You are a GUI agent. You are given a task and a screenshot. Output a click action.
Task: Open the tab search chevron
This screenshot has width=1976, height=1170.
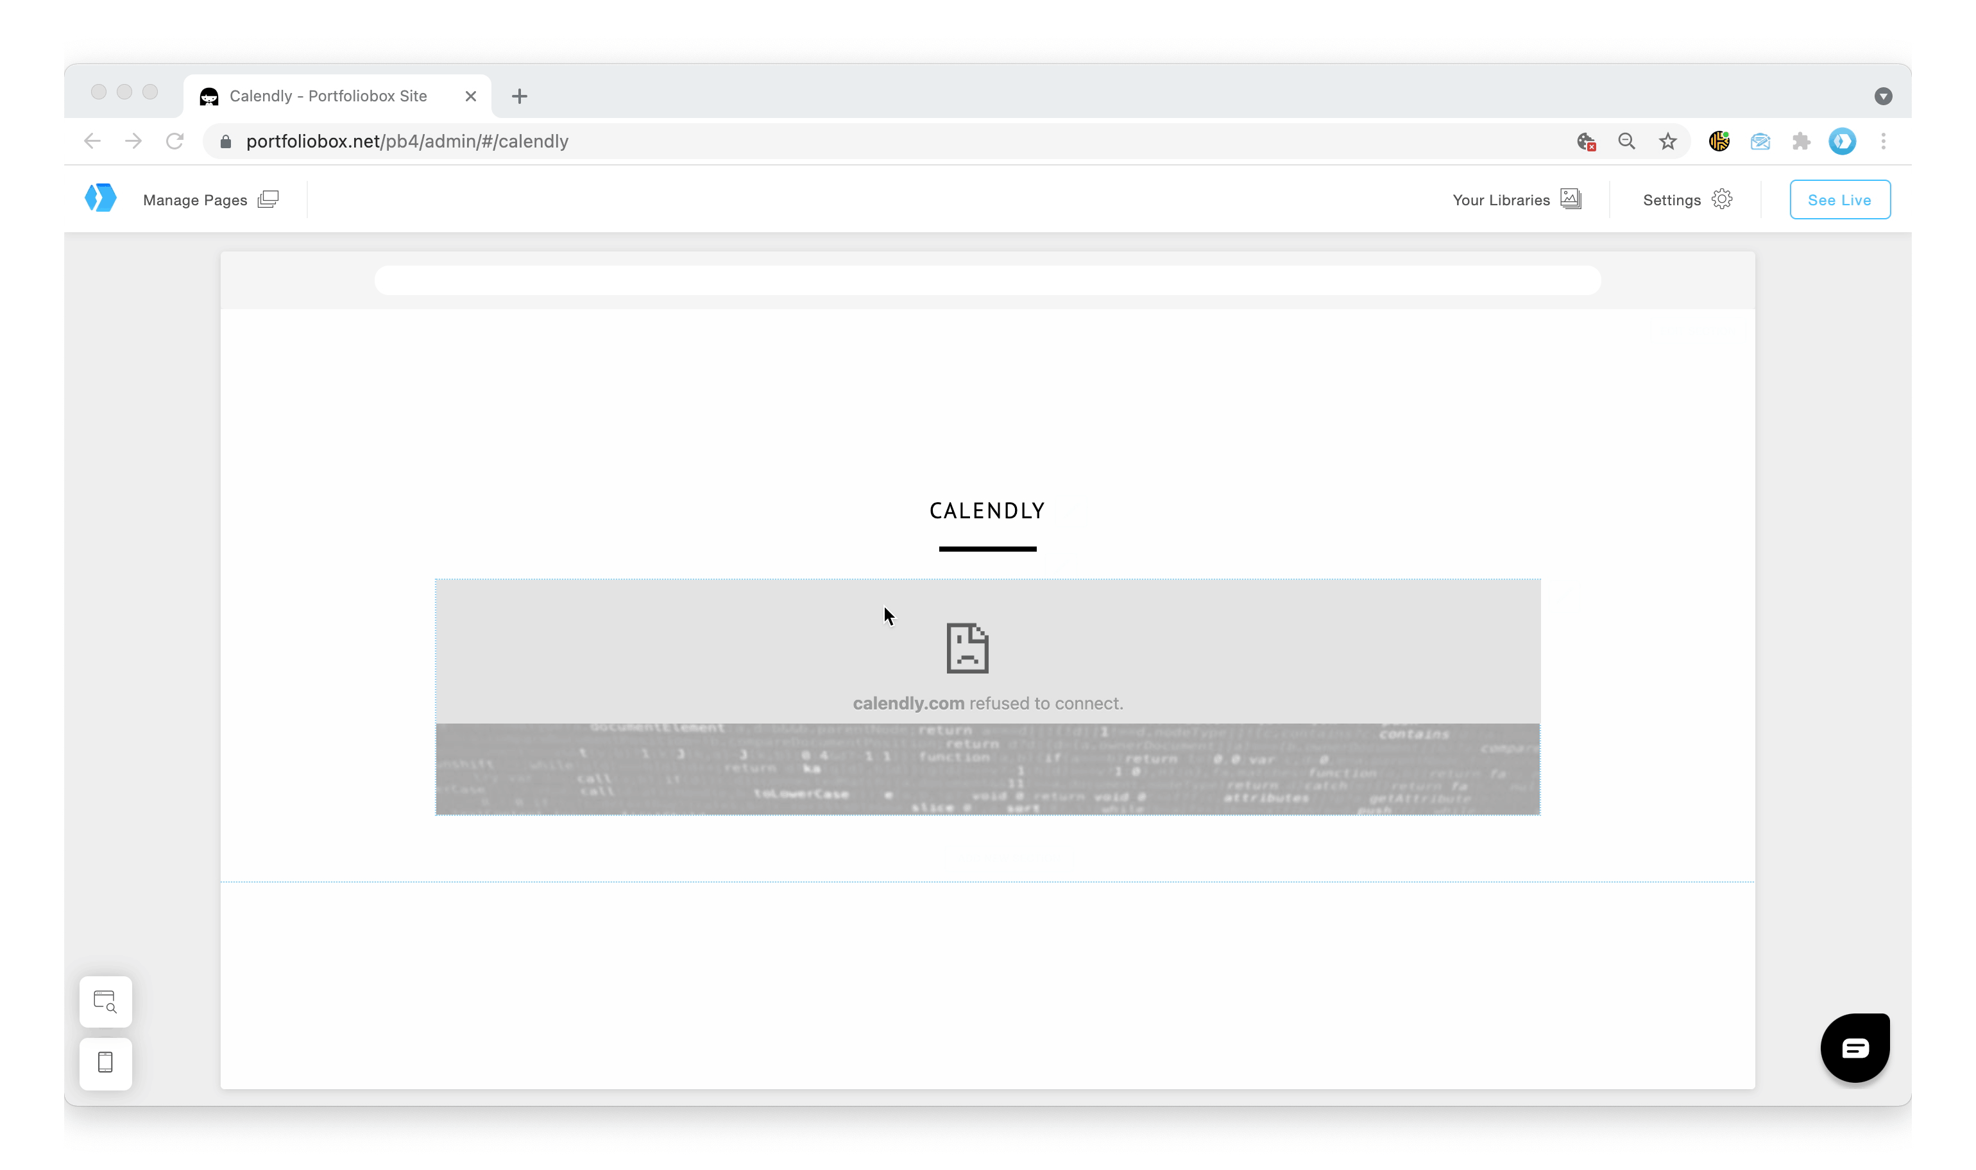click(1884, 96)
